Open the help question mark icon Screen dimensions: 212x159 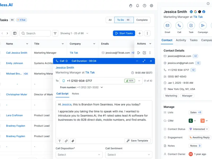[144, 6]
